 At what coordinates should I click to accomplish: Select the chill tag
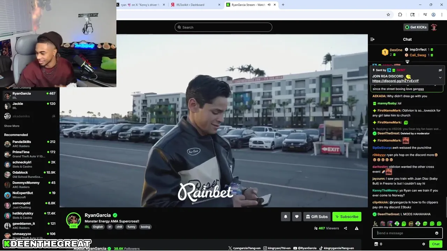[119, 227]
